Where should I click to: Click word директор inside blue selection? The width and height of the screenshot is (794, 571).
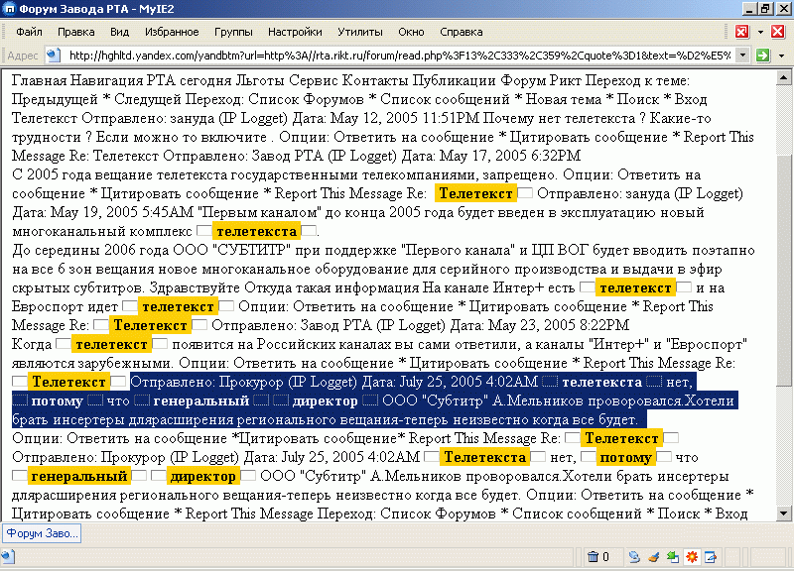coord(325,401)
